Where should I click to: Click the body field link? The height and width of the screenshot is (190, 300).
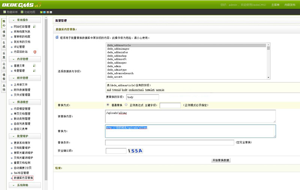pyautogui.click(x=124, y=90)
